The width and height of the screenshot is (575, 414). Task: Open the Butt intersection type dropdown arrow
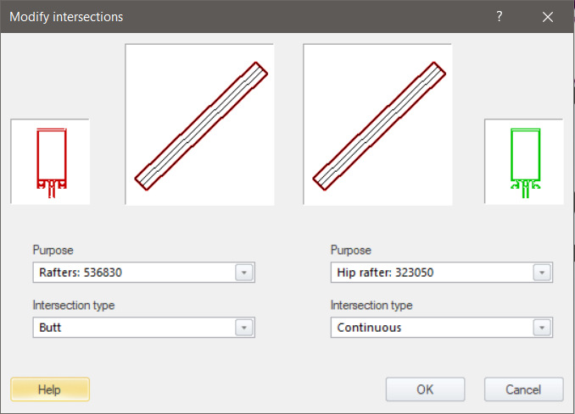pyautogui.click(x=244, y=328)
